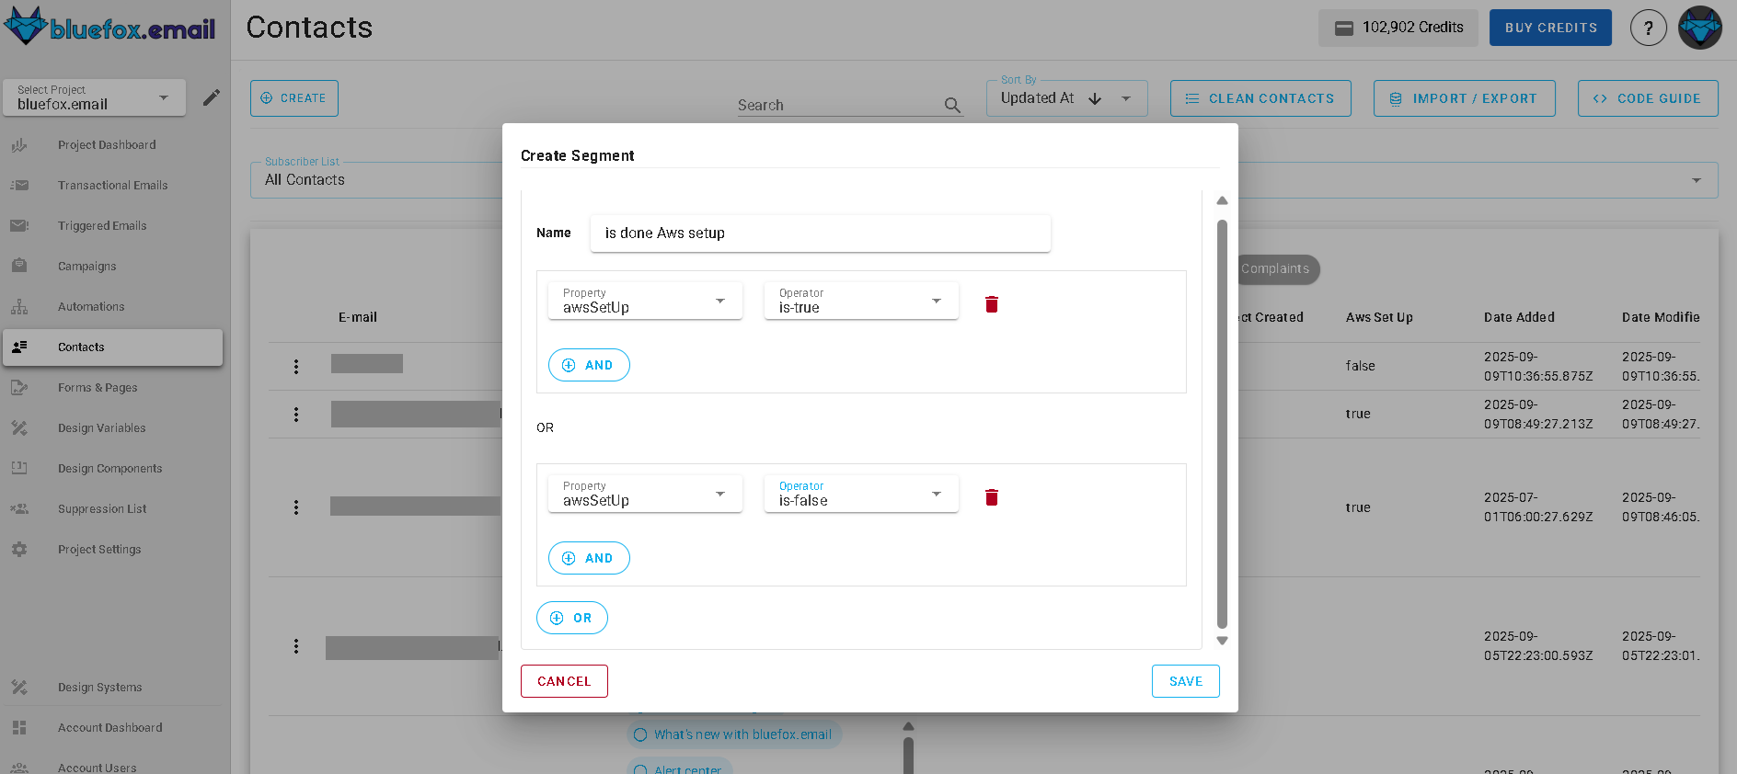The image size is (1737, 774).
Task: Click the dialog scrollbar up arrow
Action: tap(1223, 200)
